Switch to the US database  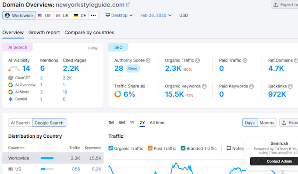click(x=44, y=15)
